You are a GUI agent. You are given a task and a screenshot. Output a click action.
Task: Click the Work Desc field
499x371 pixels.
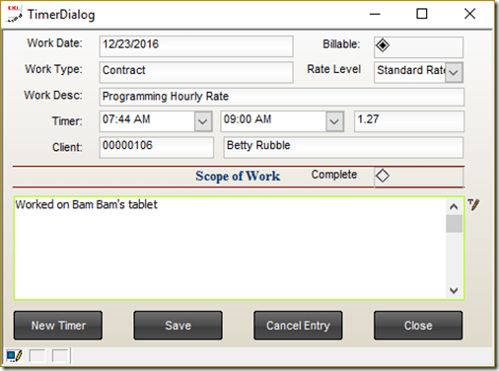click(282, 97)
